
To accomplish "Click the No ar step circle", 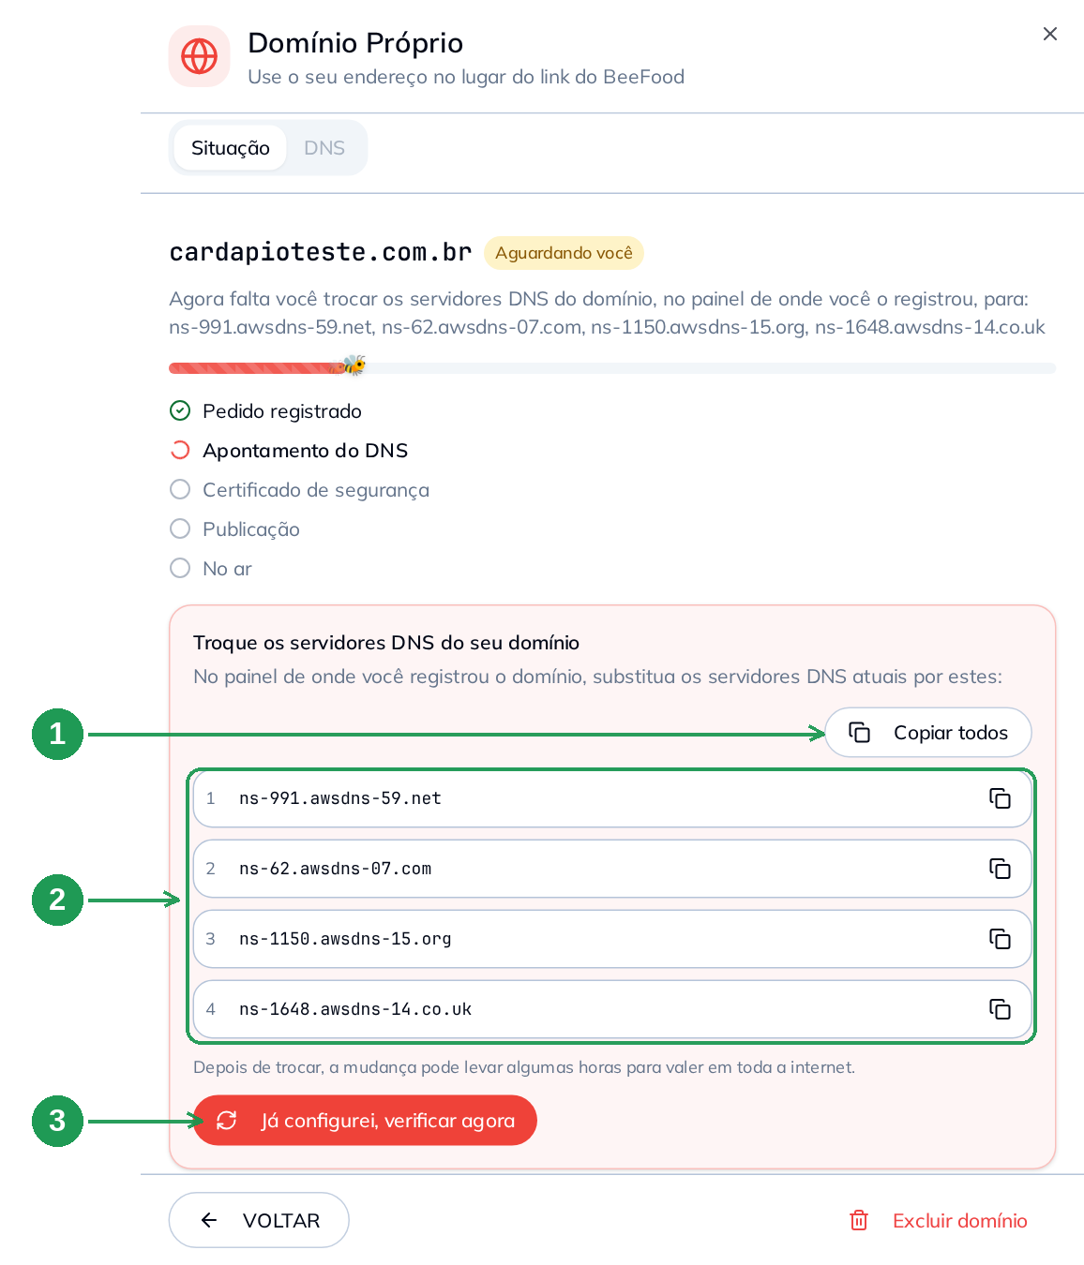I will pos(180,568).
